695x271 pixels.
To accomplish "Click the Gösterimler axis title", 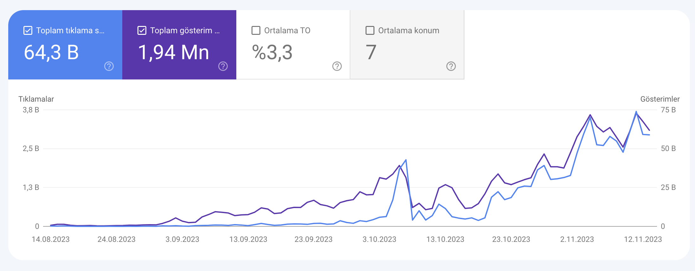I will pyautogui.click(x=660, y=99).
